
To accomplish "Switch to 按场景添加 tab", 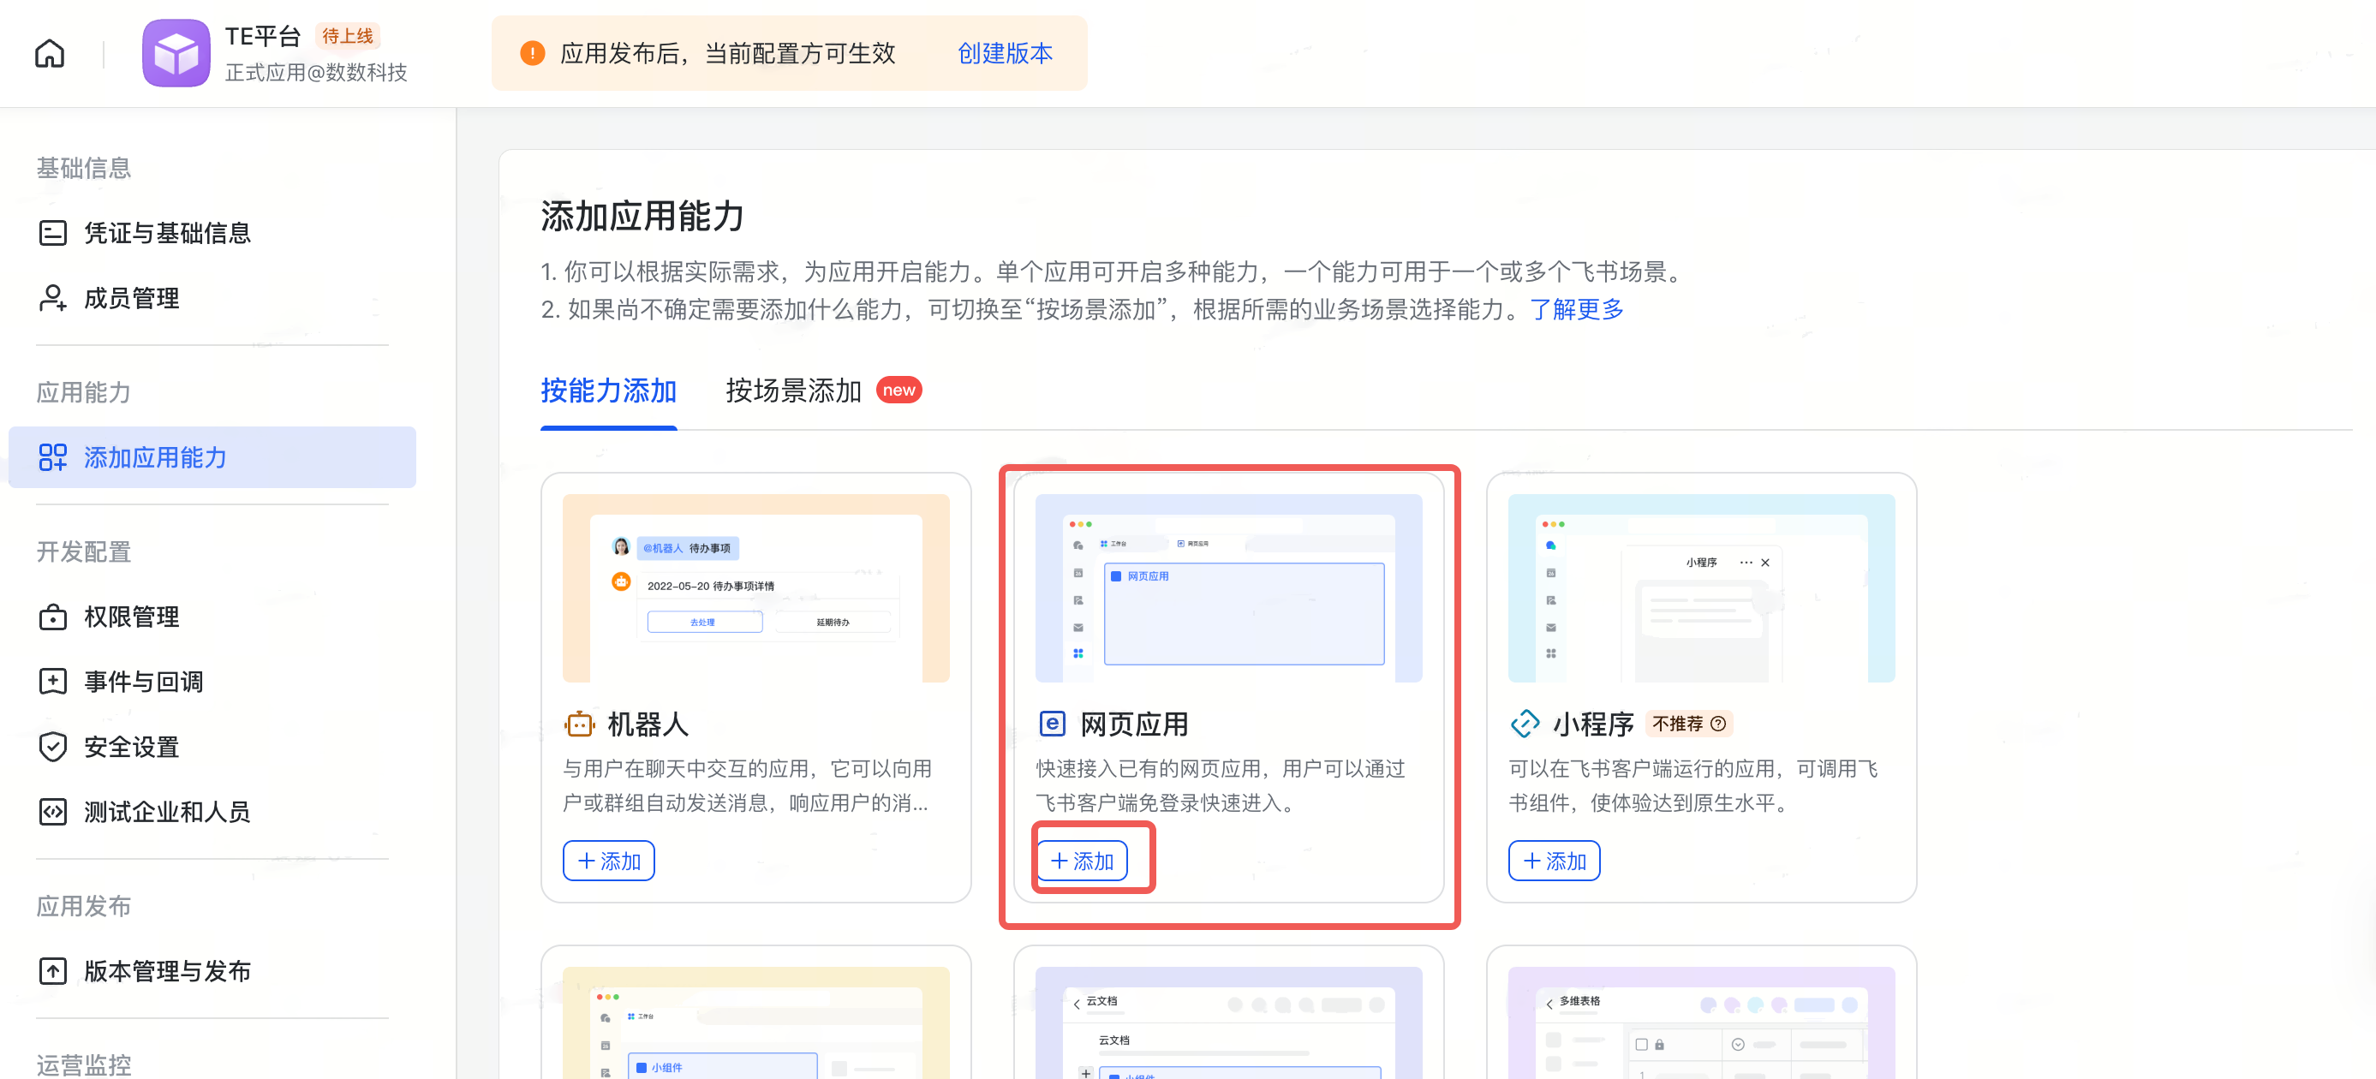I will pyautogui.click(x=793, y=391).
